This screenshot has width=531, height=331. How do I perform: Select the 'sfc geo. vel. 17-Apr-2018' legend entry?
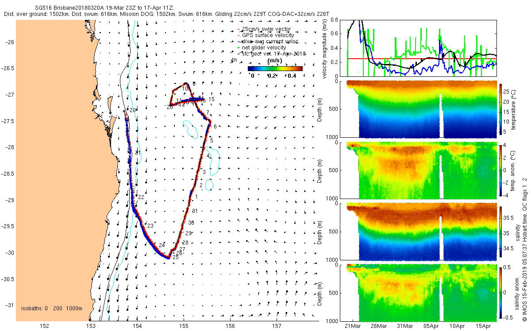(x=272, y=53)
